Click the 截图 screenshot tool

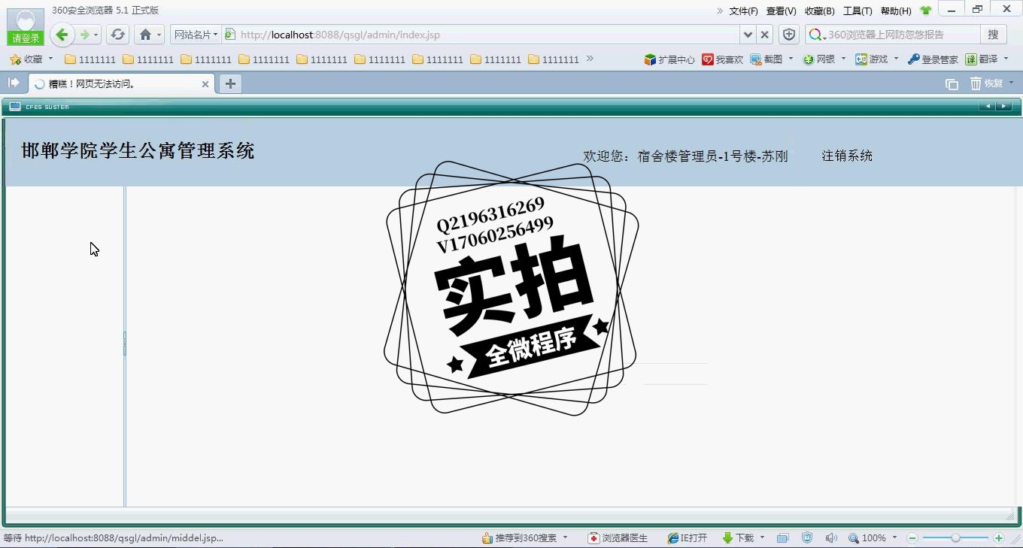click(x=766, y=59)
